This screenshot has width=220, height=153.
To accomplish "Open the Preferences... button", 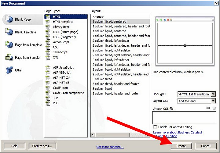I will click(42, 146).
